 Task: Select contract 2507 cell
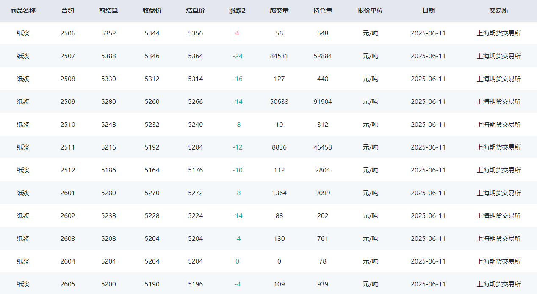[68, 56]
